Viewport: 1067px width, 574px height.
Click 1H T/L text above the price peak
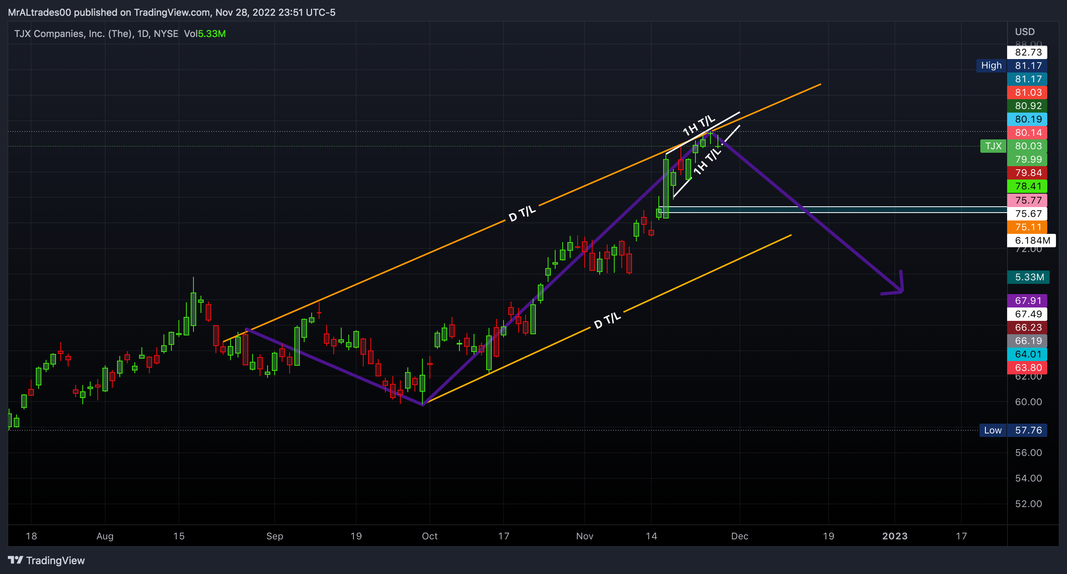[x=699, y=126]
